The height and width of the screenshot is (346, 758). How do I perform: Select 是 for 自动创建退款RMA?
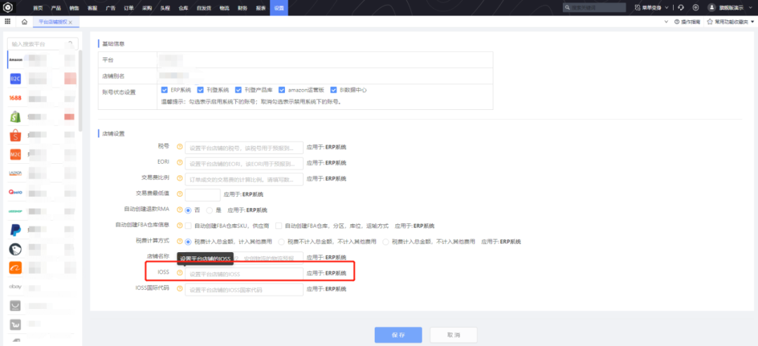tap(210, 210)
